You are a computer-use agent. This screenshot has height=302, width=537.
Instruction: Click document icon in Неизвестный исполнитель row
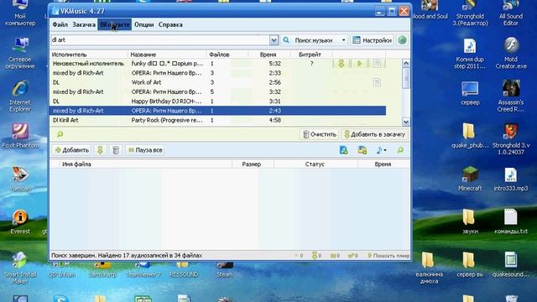point(377,64)
